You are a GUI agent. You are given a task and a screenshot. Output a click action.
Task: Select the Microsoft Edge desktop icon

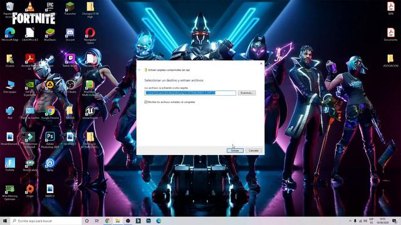pyautogui.click(x=10, y=35)
